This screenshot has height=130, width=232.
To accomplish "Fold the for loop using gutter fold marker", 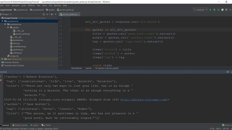I will coord(70,30).
